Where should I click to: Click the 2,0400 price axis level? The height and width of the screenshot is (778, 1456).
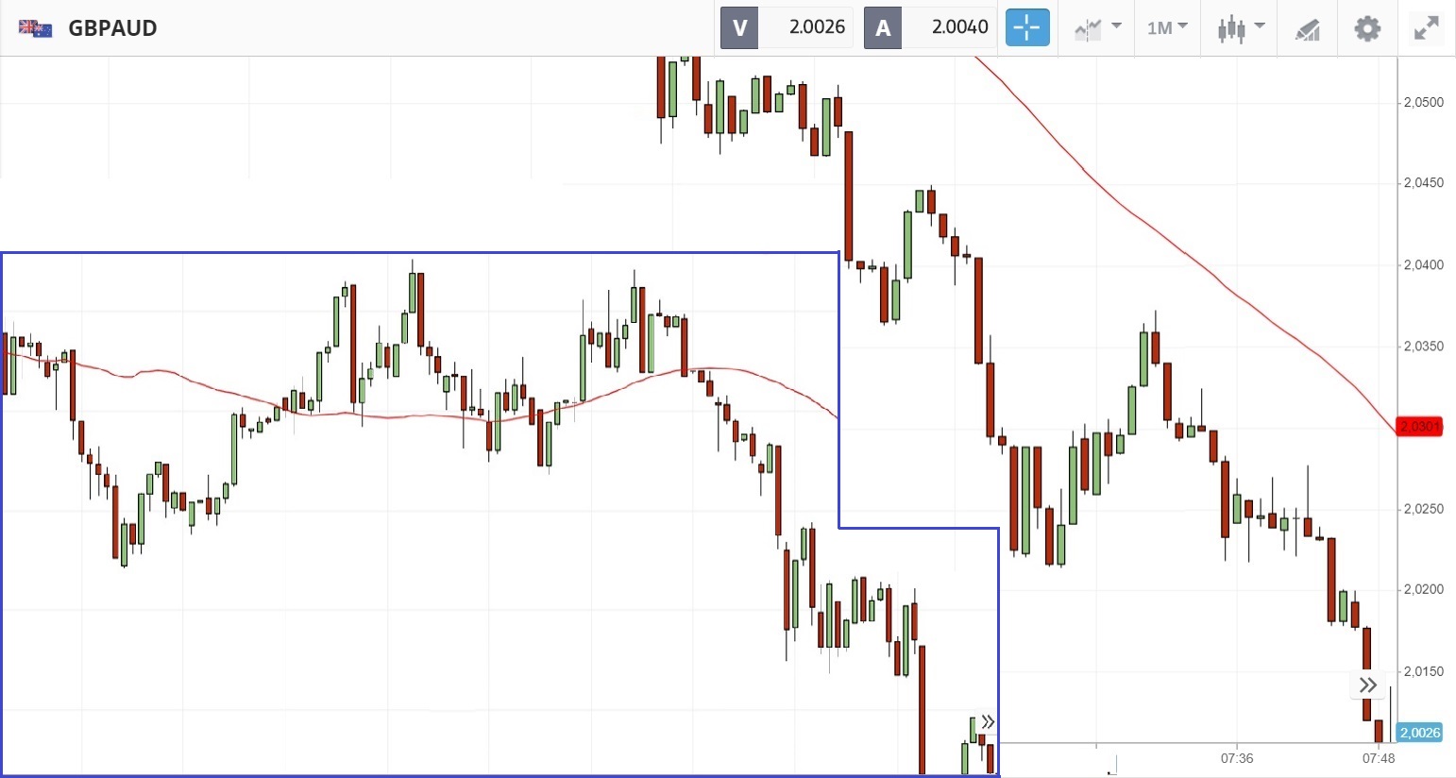coord(1424,265)
